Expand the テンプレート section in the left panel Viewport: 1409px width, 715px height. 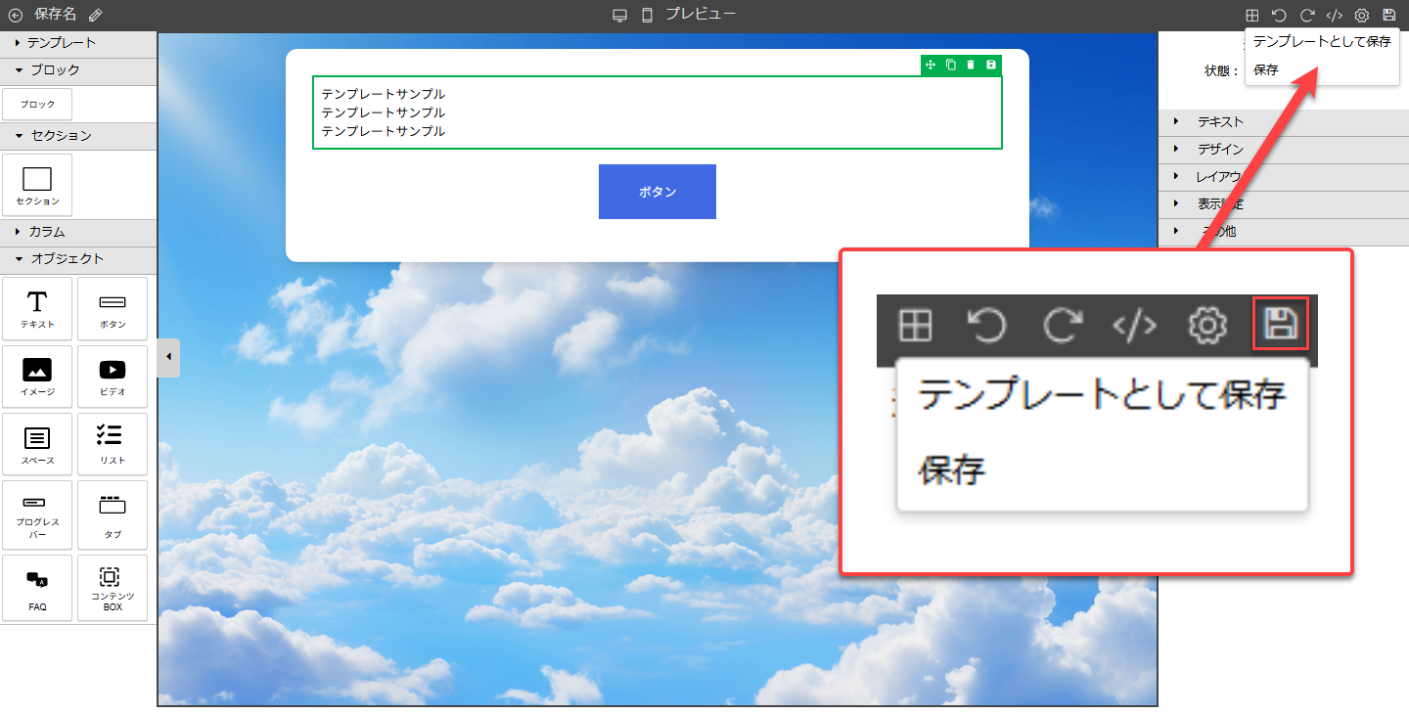[61, 43]
